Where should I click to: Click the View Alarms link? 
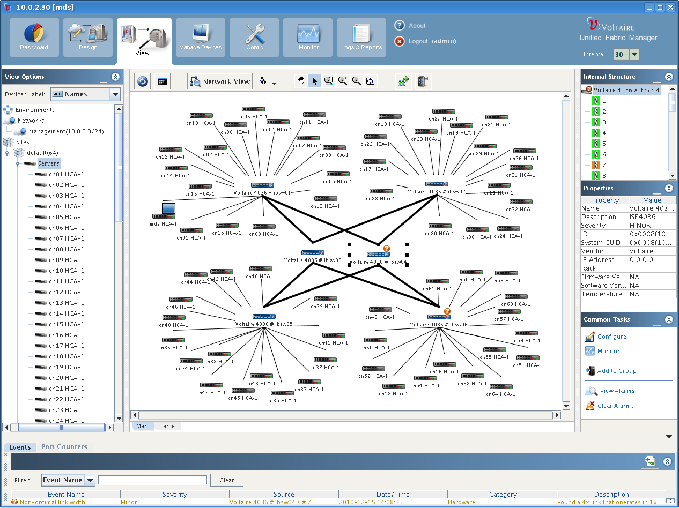[617, 391]
